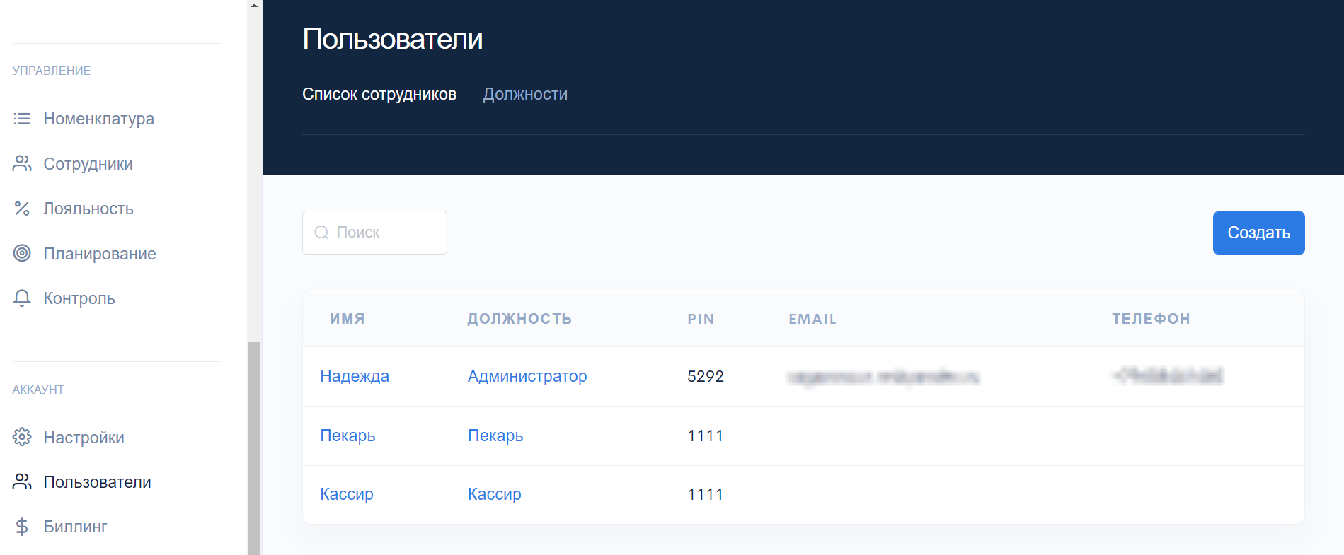Image resolution: width=1344 pixels, height=555 pixels.
Task: Click the magnifier icon in search box
Action: coord(321,233)
